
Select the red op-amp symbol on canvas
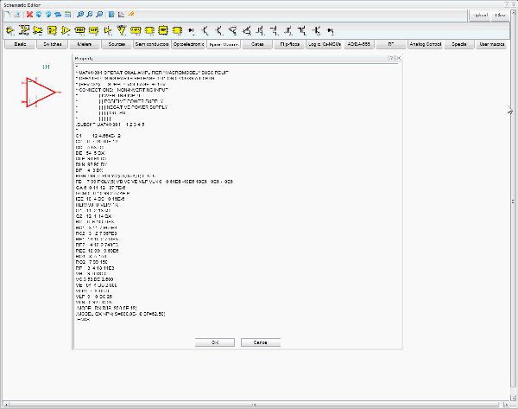41,93
